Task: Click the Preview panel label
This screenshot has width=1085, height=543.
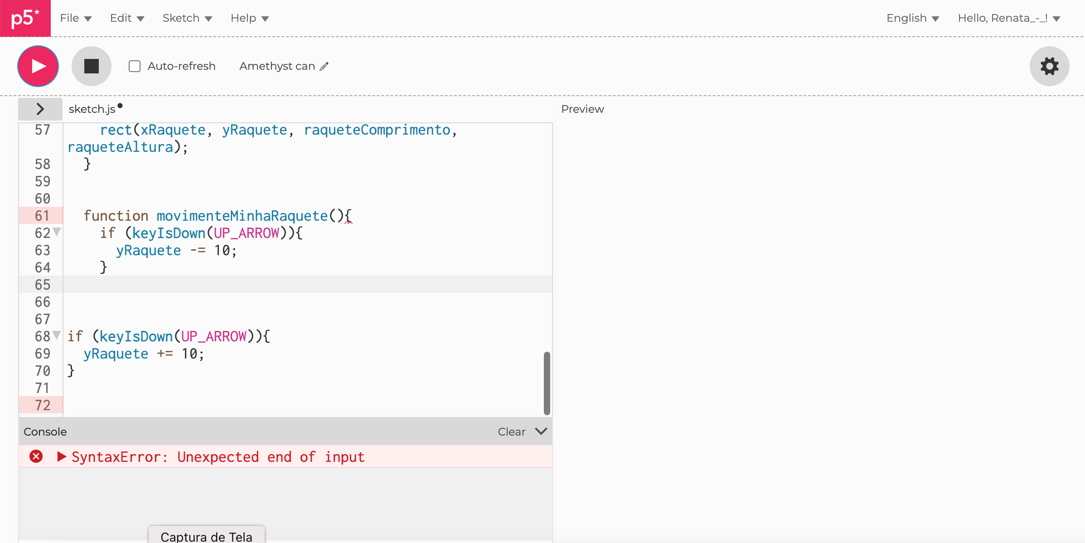Action: coord(582,109)
